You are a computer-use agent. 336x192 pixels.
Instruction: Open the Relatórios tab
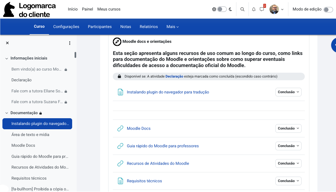(149, 27)
